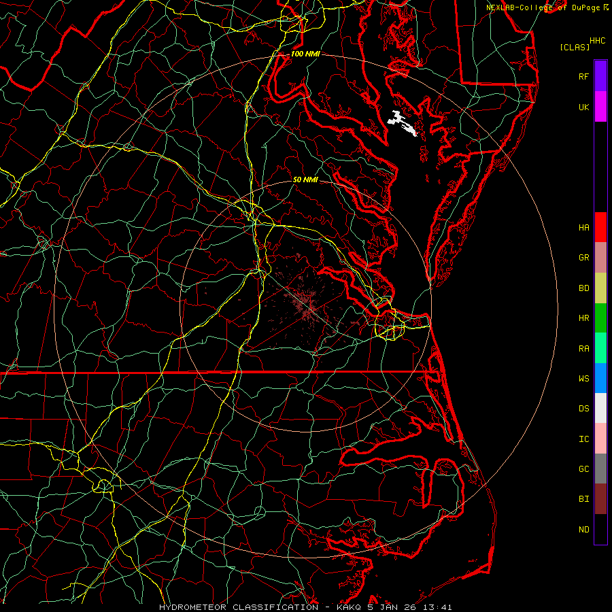Click the GR legend label

tap(583, 258)
